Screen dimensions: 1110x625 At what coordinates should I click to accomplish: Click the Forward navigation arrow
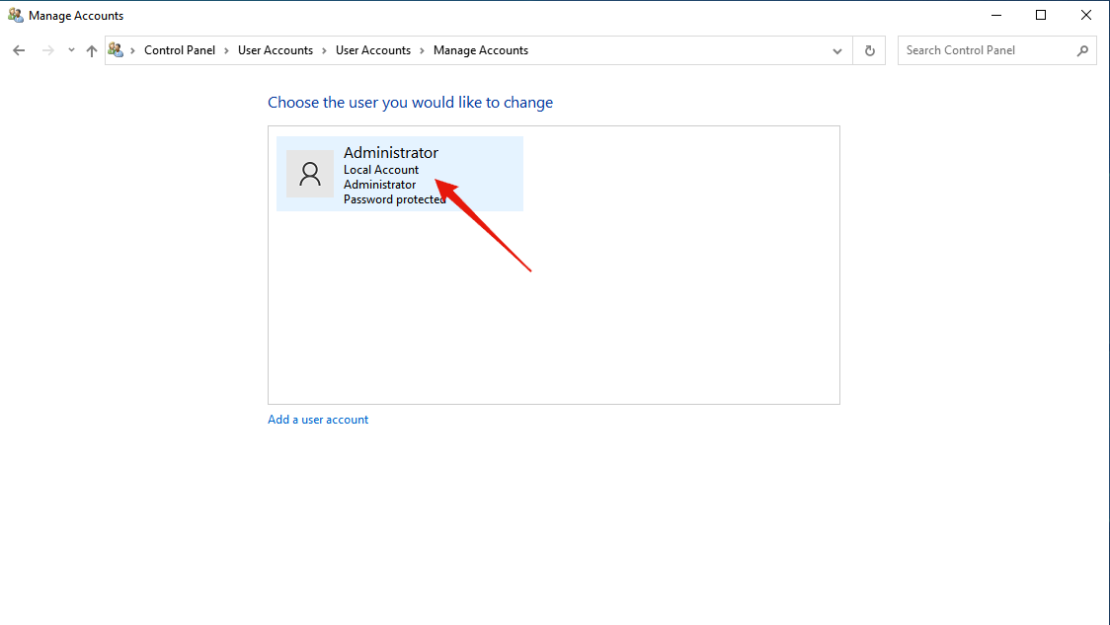(47, 50)
